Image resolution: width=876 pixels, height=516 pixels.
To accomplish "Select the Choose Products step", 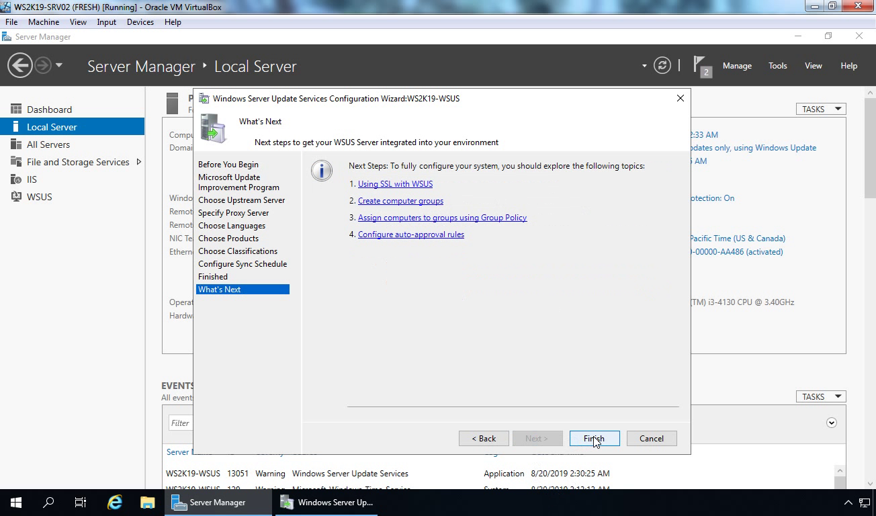I will [x=228, y=239].
